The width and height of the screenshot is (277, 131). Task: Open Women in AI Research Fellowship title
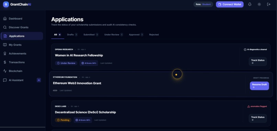79,55
